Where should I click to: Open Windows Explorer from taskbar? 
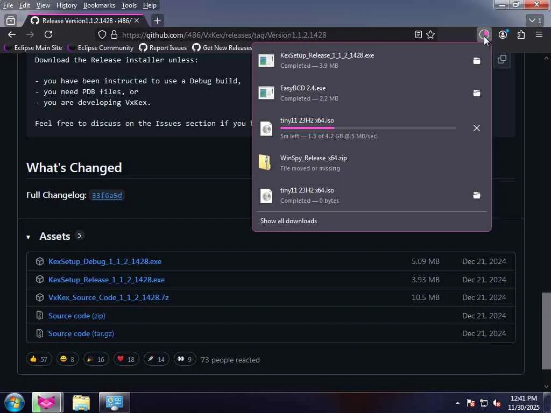click(81, 402)
